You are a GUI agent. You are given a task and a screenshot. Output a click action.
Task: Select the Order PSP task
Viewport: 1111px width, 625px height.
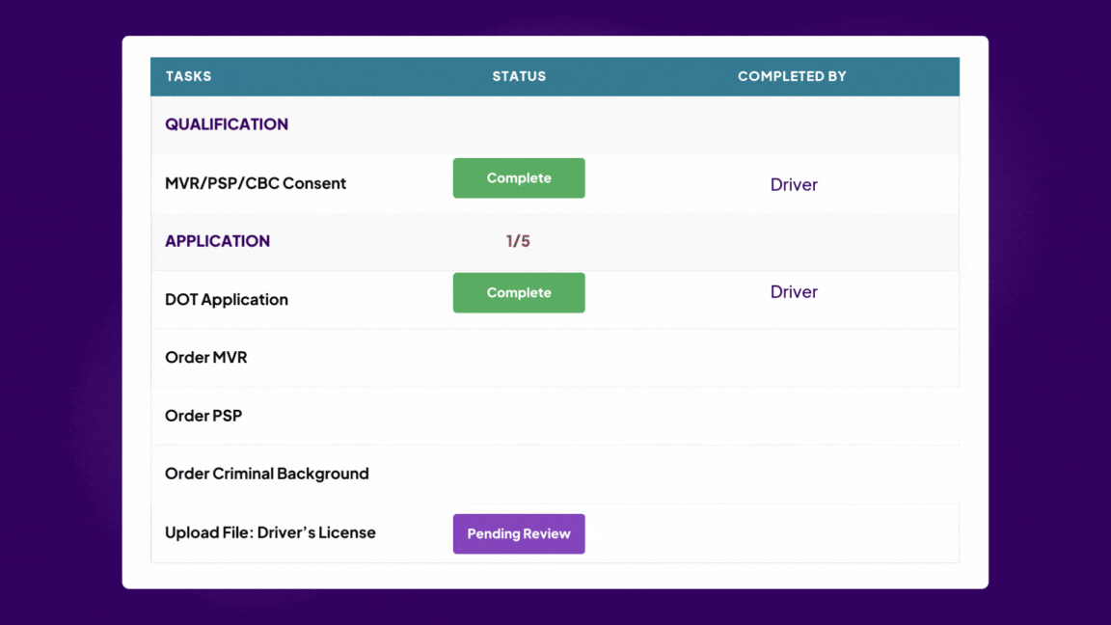coord(203,416)
